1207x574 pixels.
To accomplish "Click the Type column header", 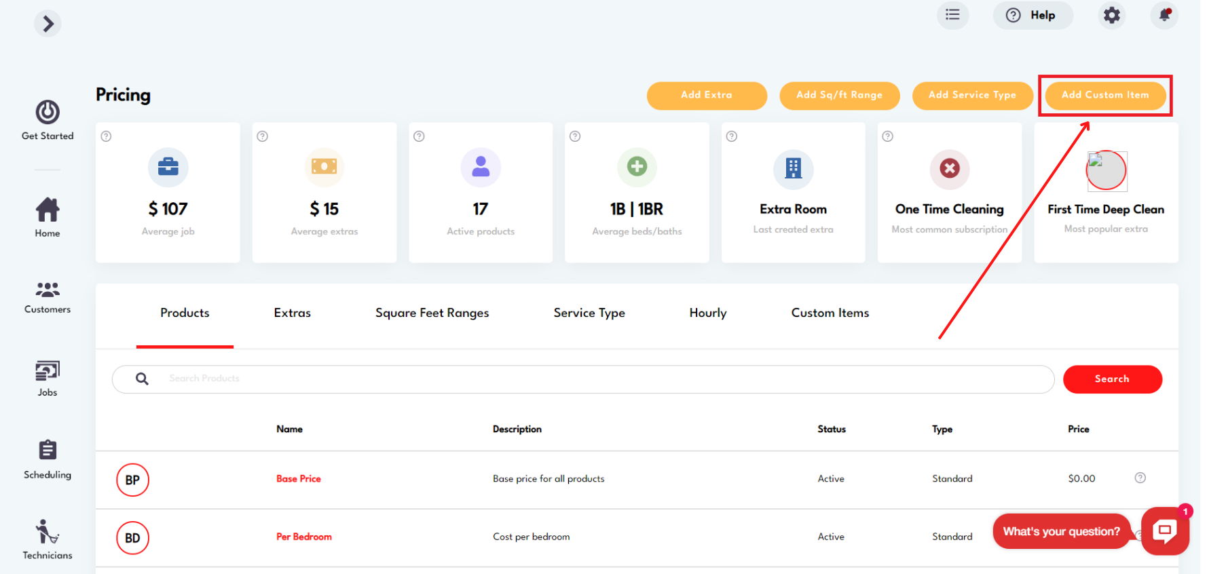I will click(942, 429).
